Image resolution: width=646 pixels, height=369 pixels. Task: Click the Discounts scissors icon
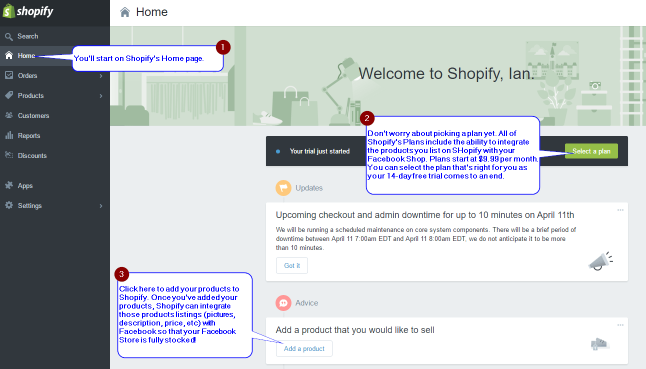(x=9, y=155)
